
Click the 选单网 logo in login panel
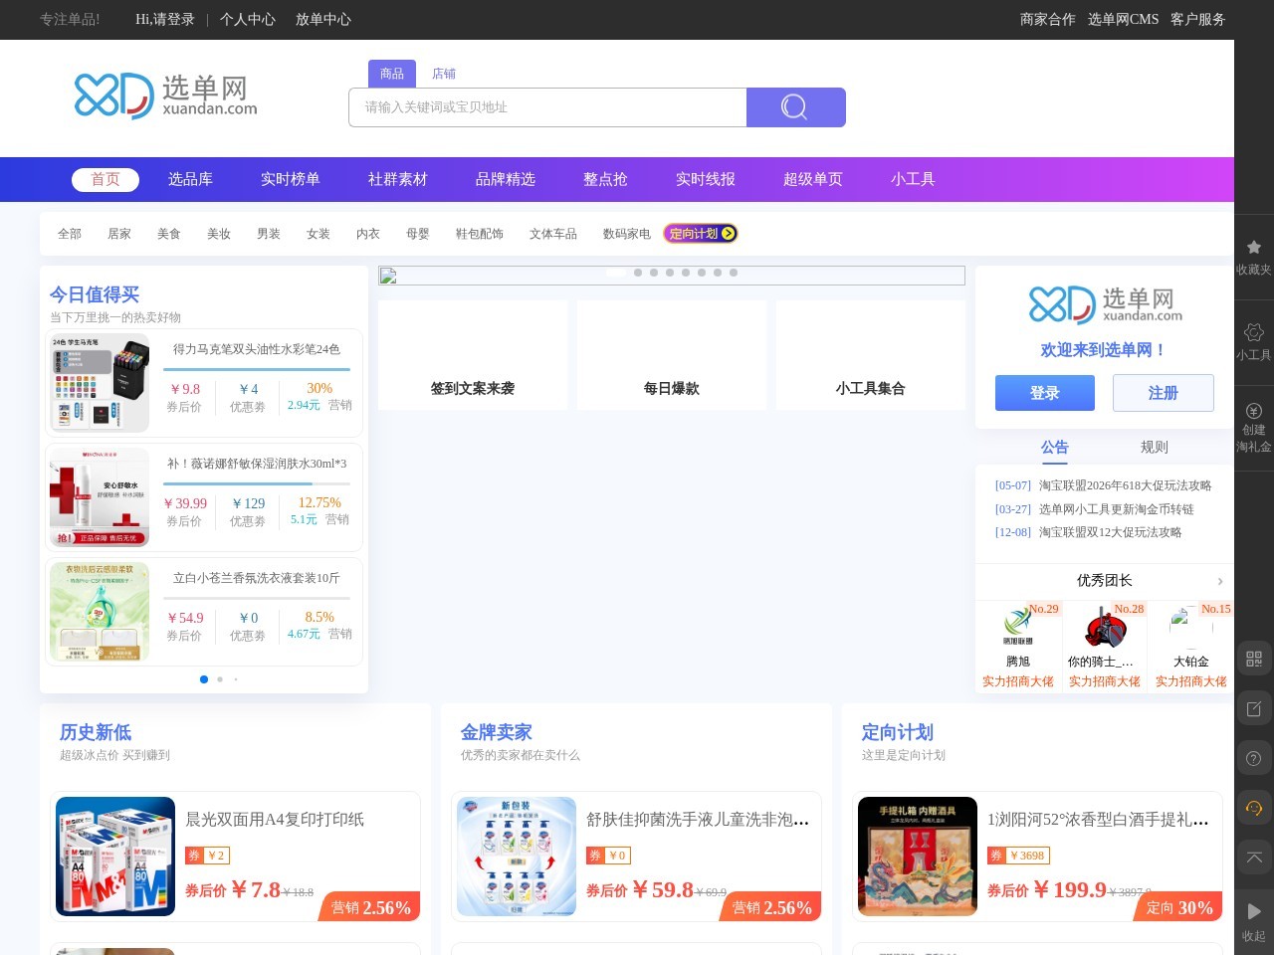[x=1105, y=305]
